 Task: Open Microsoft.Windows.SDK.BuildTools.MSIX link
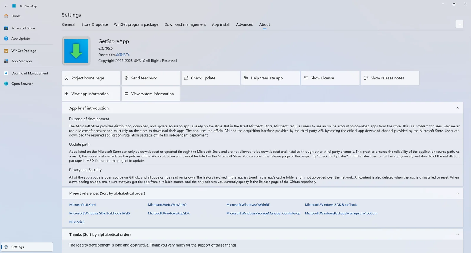100,213
